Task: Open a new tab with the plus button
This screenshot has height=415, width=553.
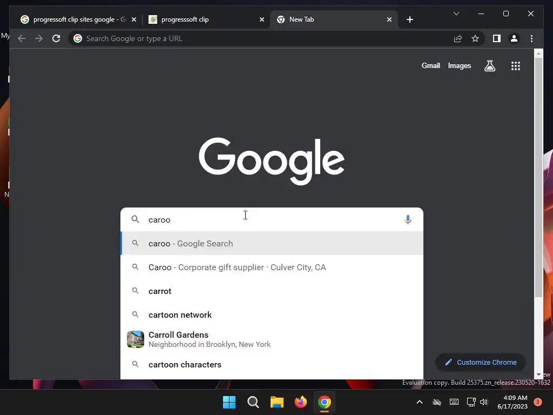Action: (409, 19)
